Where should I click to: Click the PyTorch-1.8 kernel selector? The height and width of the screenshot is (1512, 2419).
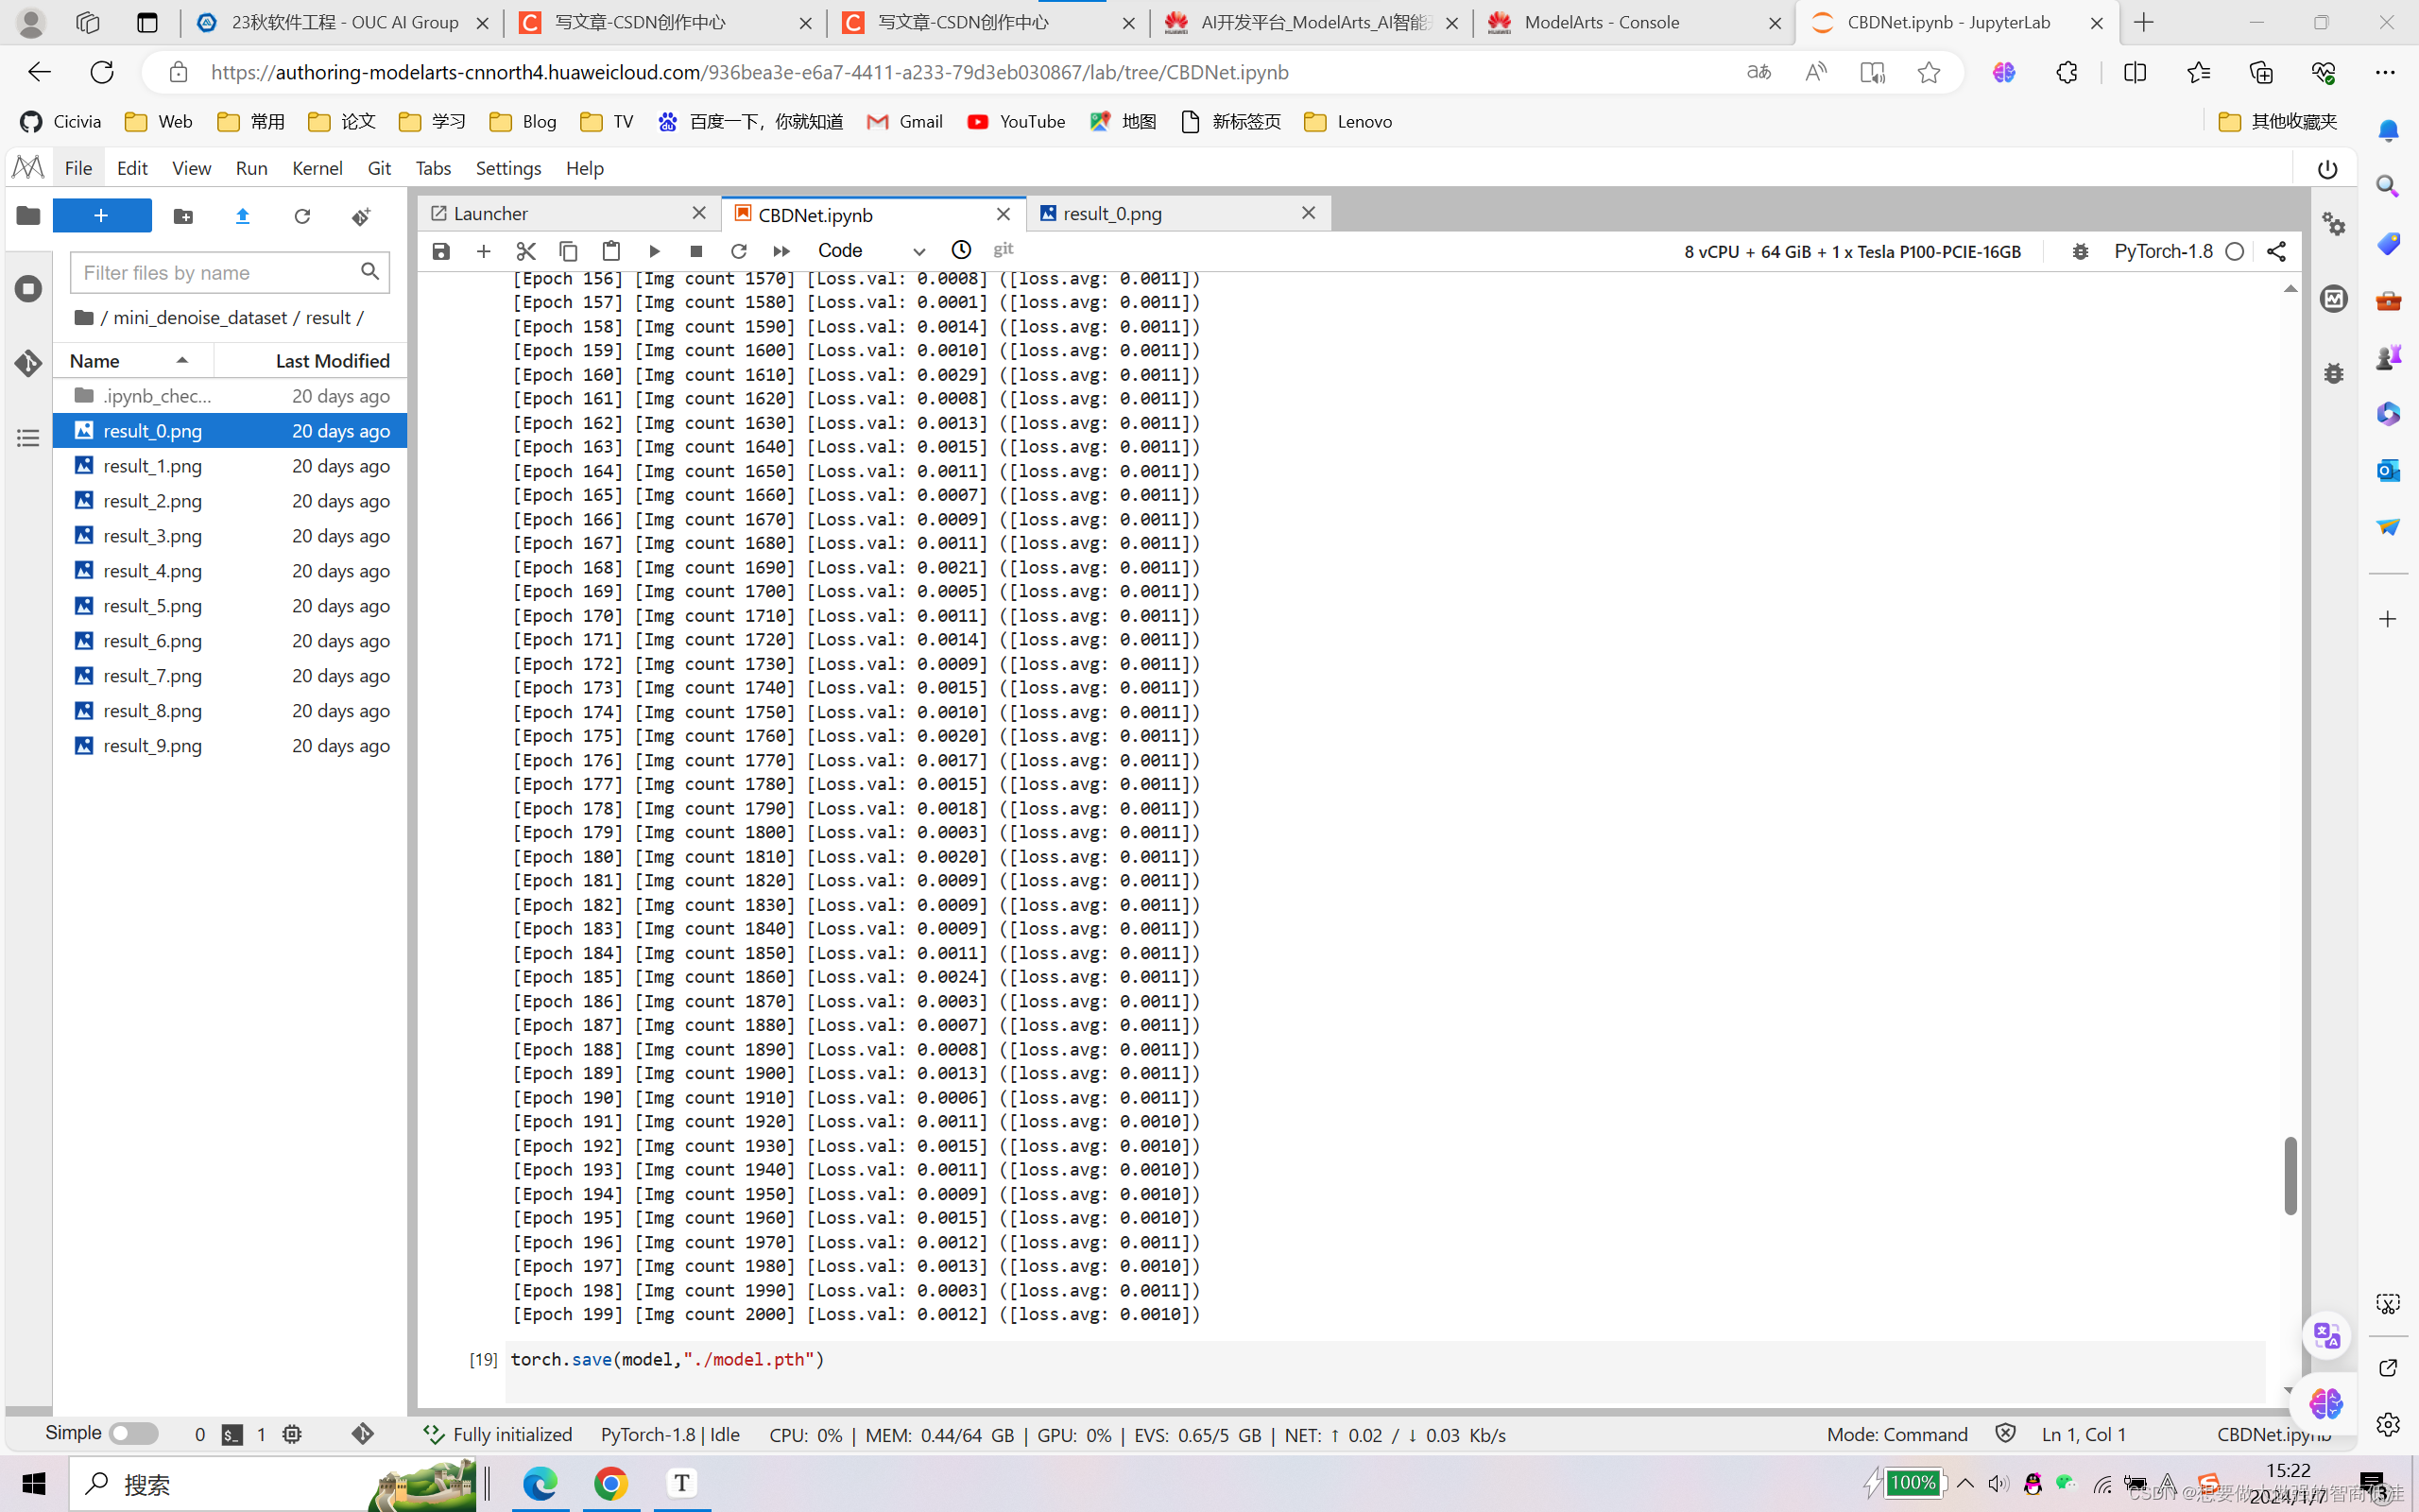(2163, 251)
